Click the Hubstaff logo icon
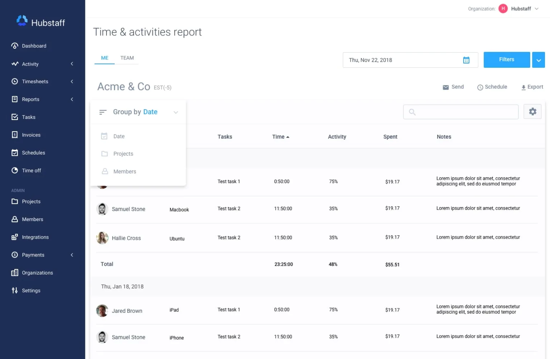550x359 pixels. pos(22,21)
